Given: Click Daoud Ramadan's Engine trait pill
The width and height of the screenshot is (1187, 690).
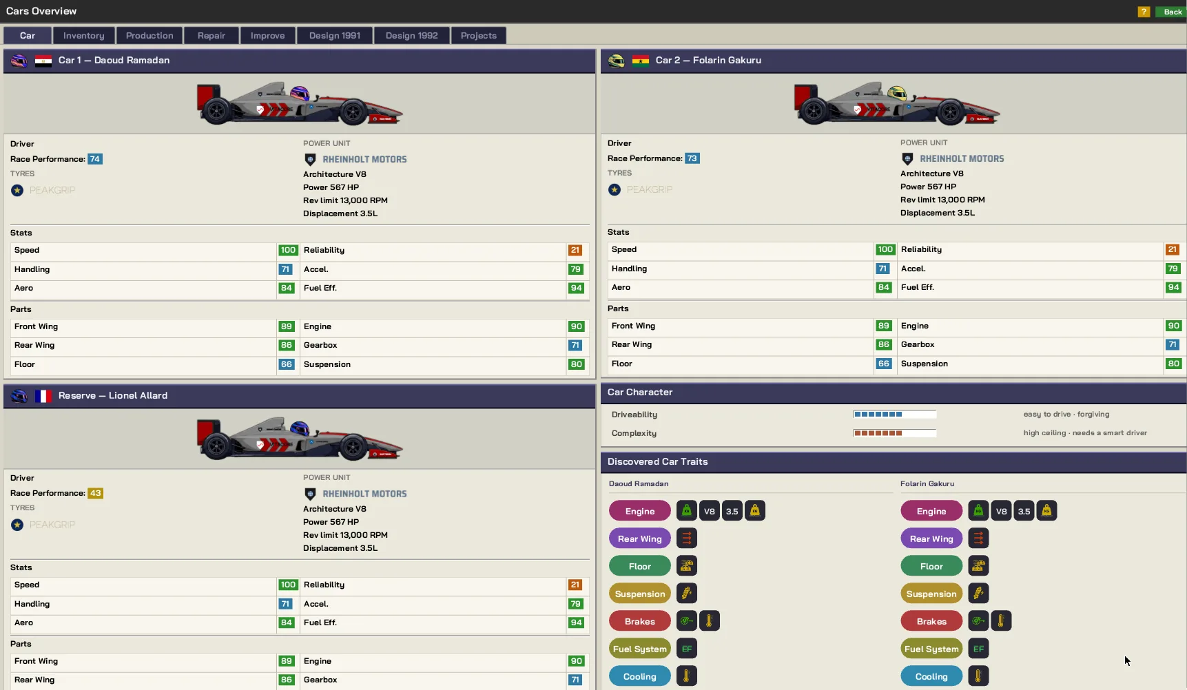Looking at the screenshot, I should coord(640,511).
